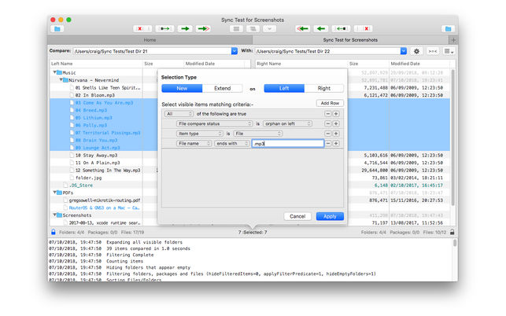The height and width of the screenshot is (316, 506).
Task: Click the With path field
Action: click(x=328, y=51)
